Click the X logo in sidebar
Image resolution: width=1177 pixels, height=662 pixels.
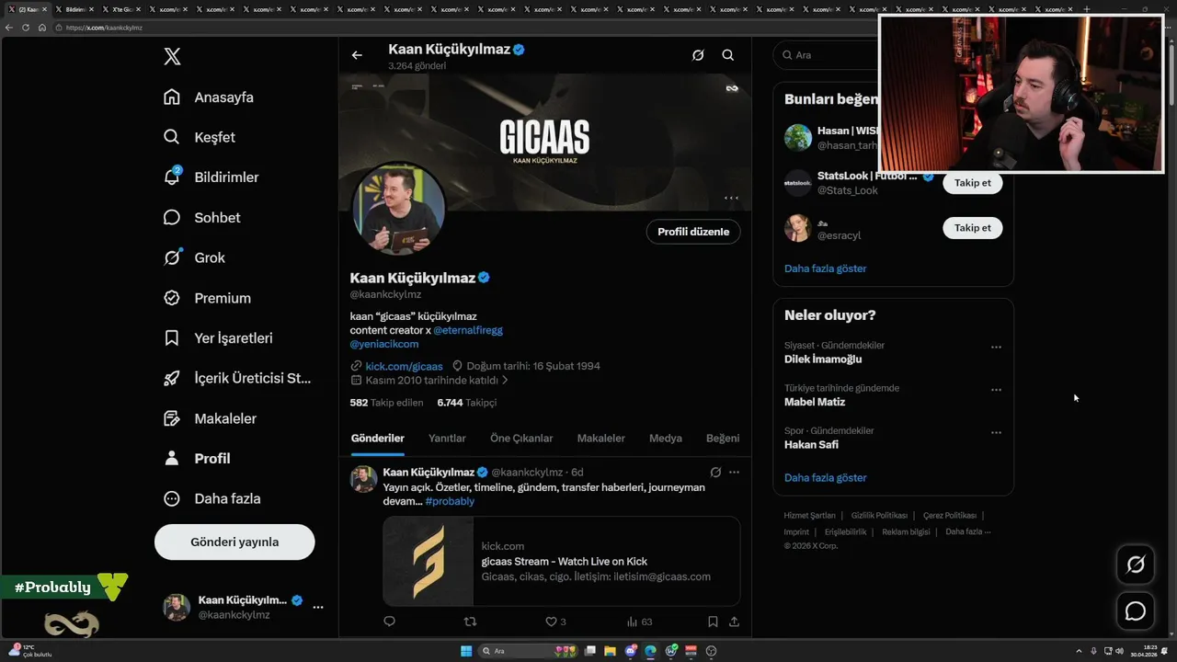[x=172, y=57]
